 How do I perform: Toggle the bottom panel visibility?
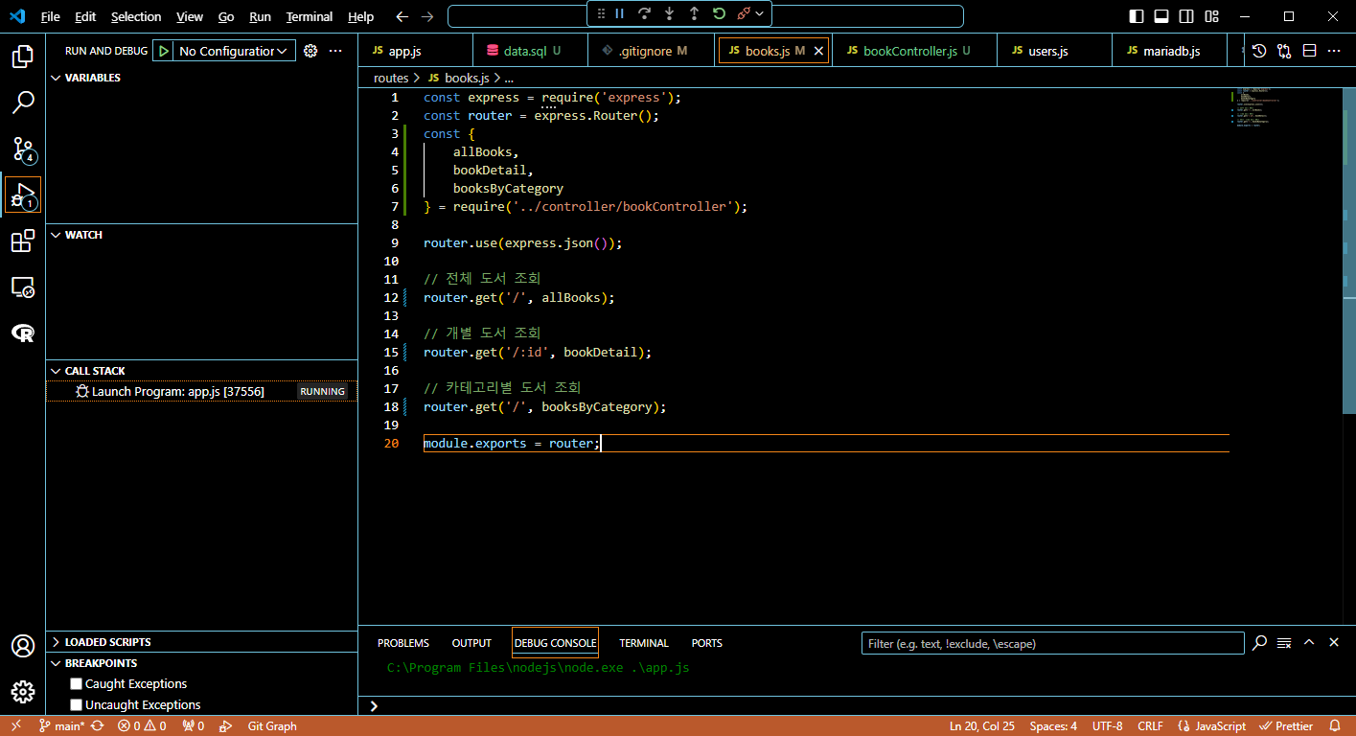point(1161,16)
